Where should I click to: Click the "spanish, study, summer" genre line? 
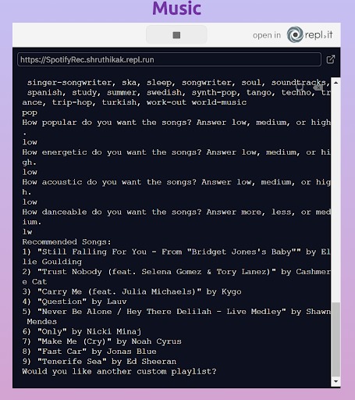[x=179, y=92]
